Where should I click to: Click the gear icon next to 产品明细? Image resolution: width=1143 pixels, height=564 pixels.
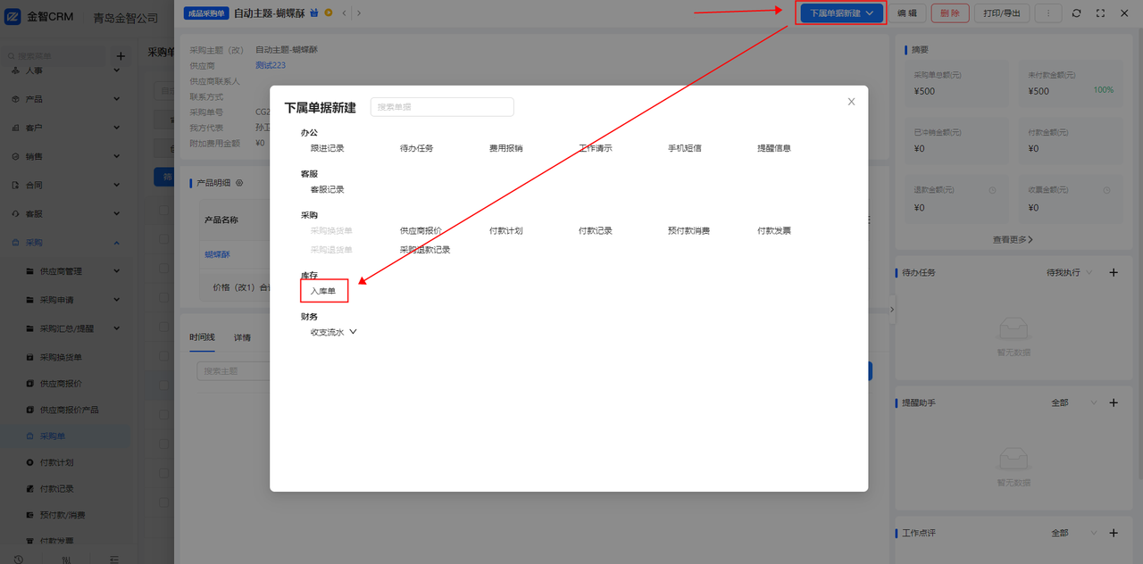click(238, 183)
